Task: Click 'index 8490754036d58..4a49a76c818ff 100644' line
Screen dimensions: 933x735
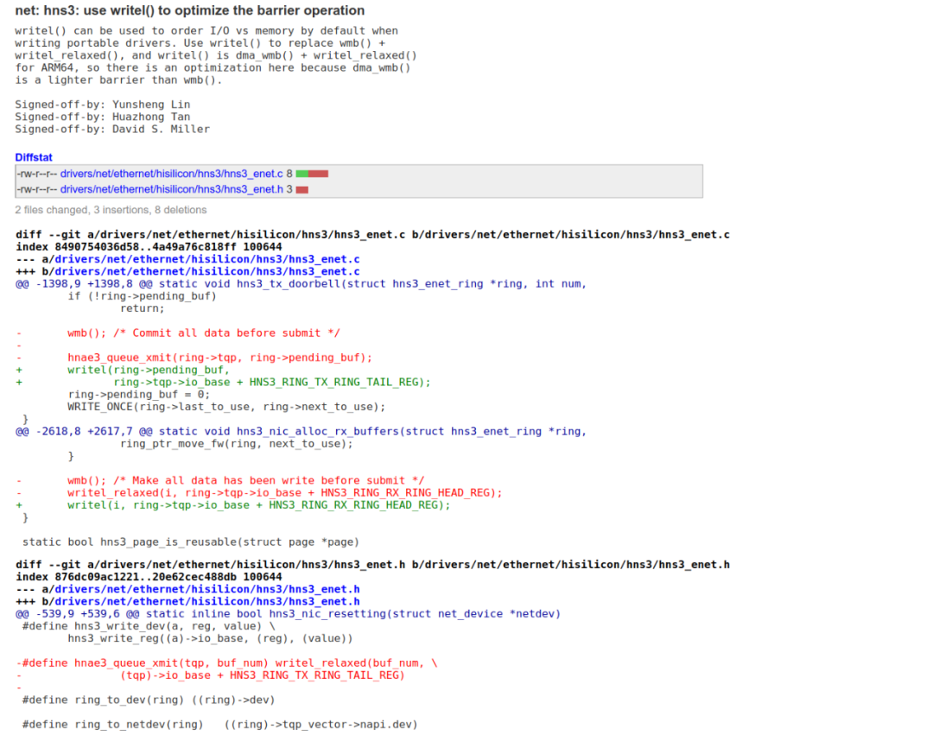Action: tap(149, 247)
